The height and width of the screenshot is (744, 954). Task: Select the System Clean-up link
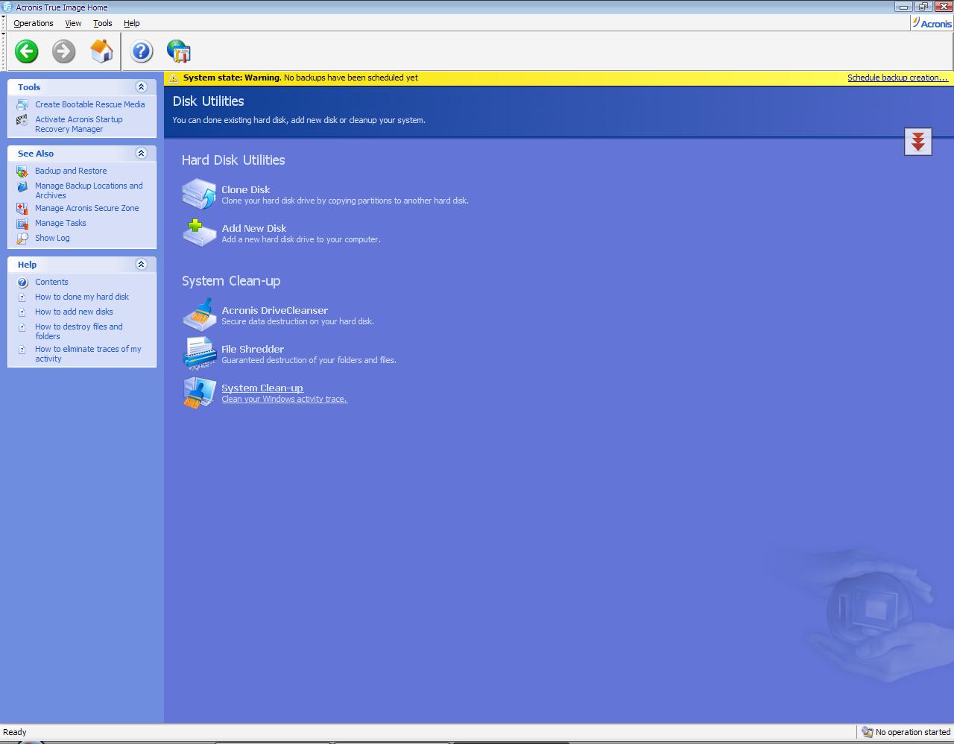[262, 388]
